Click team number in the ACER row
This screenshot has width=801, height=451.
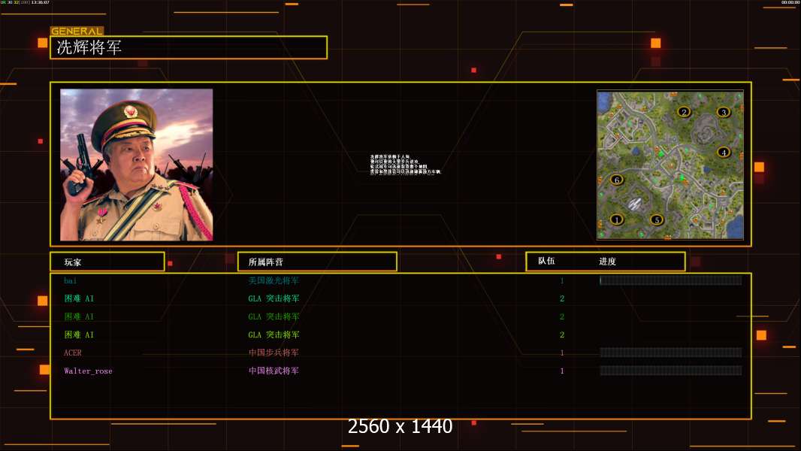(562, 353)
